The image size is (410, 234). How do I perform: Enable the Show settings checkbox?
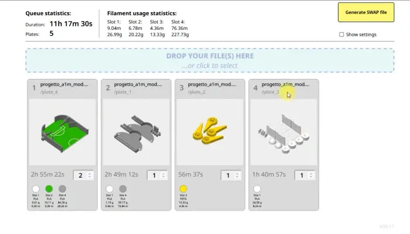point(341,35)
